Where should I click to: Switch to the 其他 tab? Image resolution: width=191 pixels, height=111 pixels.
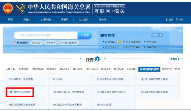pos(177,69)
